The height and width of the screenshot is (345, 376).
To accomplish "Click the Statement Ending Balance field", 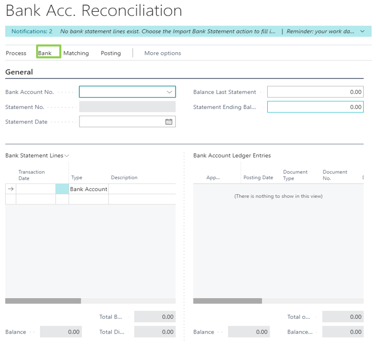I will point(315,107).
